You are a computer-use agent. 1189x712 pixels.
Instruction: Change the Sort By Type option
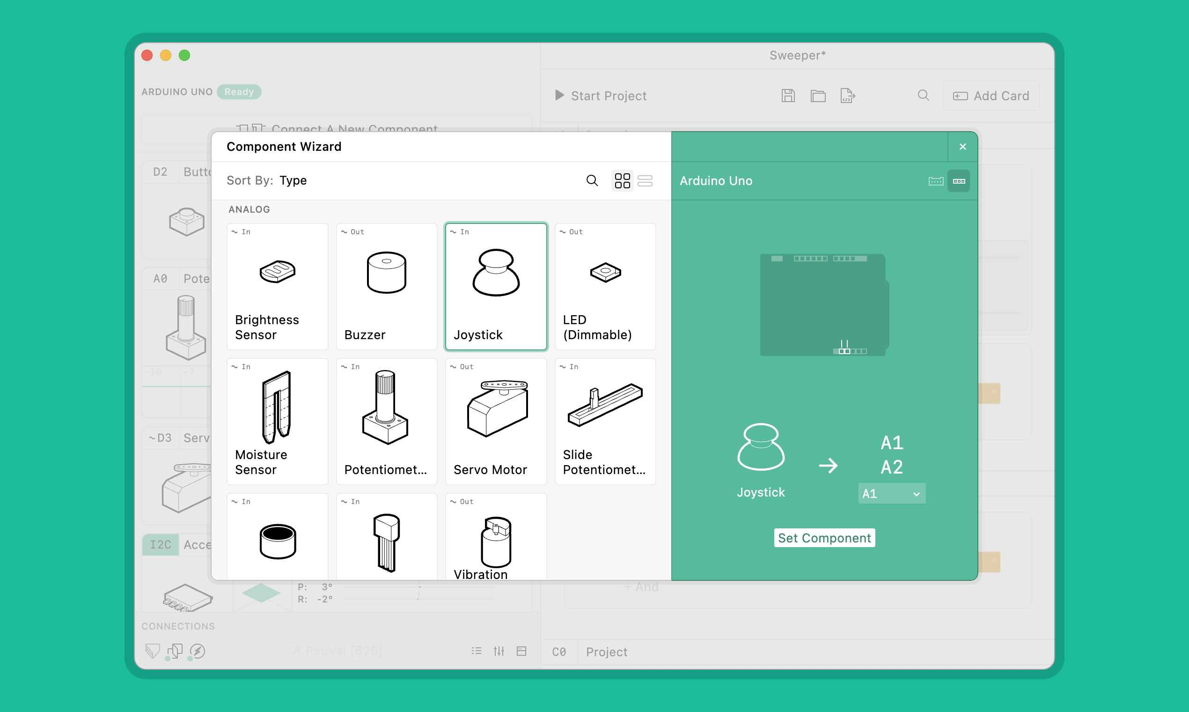tap(293, 180)
